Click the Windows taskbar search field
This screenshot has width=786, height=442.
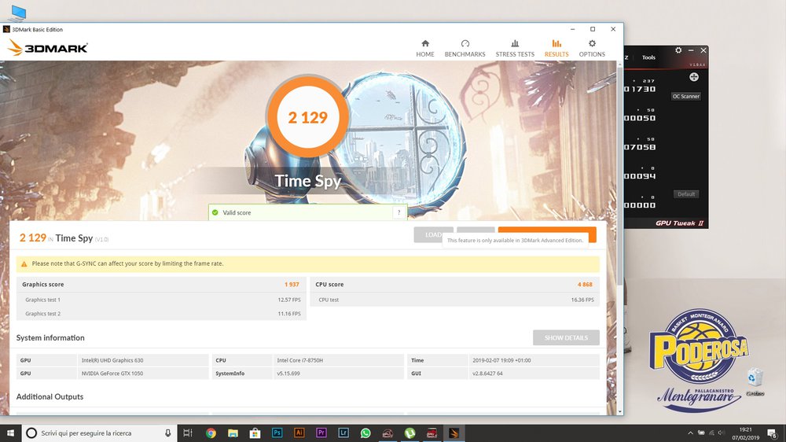pyautogui.click(x=94, y=433)
